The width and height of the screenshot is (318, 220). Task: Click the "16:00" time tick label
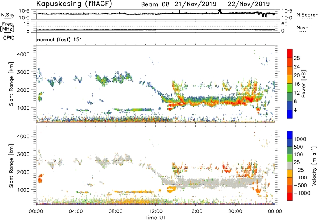(195, 212)
